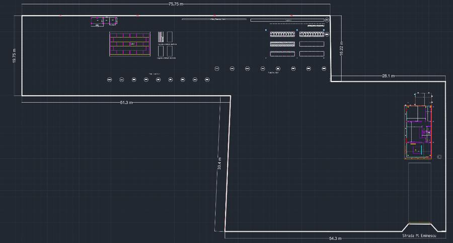The image size is (453, 243).
Task: Click the 54.3 m bottom dimension text
Action: [335, 238]
